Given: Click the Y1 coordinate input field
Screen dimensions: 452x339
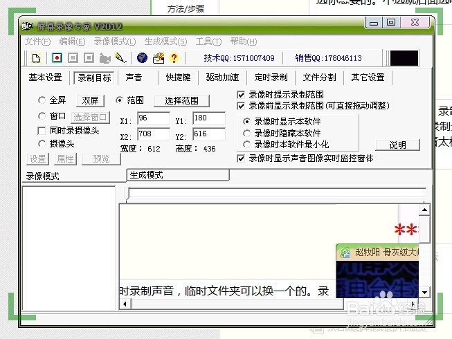Looking at the screenshot, I should pyautogui.click(x=209, y=118).
